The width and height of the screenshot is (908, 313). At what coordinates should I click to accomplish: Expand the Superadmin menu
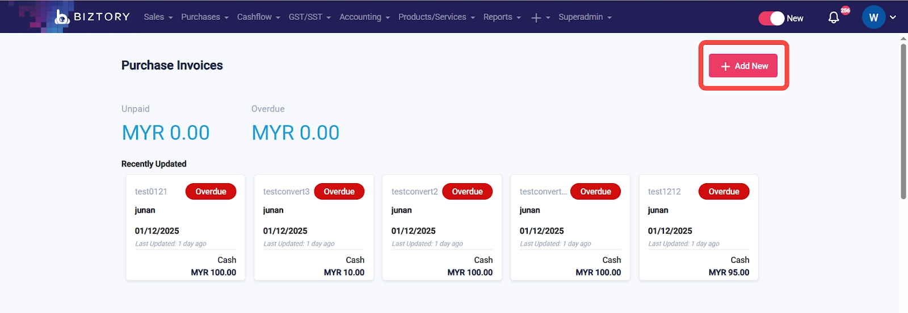585,17
